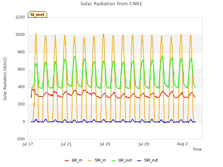Click the Aug 2 x-axis label
The height and width of the screenshot is (167, 223).
point(182,144)
